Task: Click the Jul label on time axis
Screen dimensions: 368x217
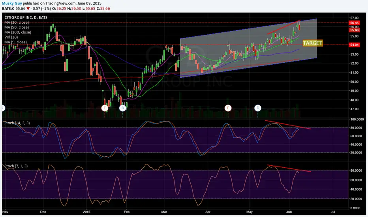Action: [332, 212]
